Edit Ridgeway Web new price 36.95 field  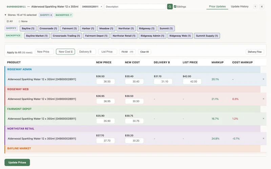[105, 101]
